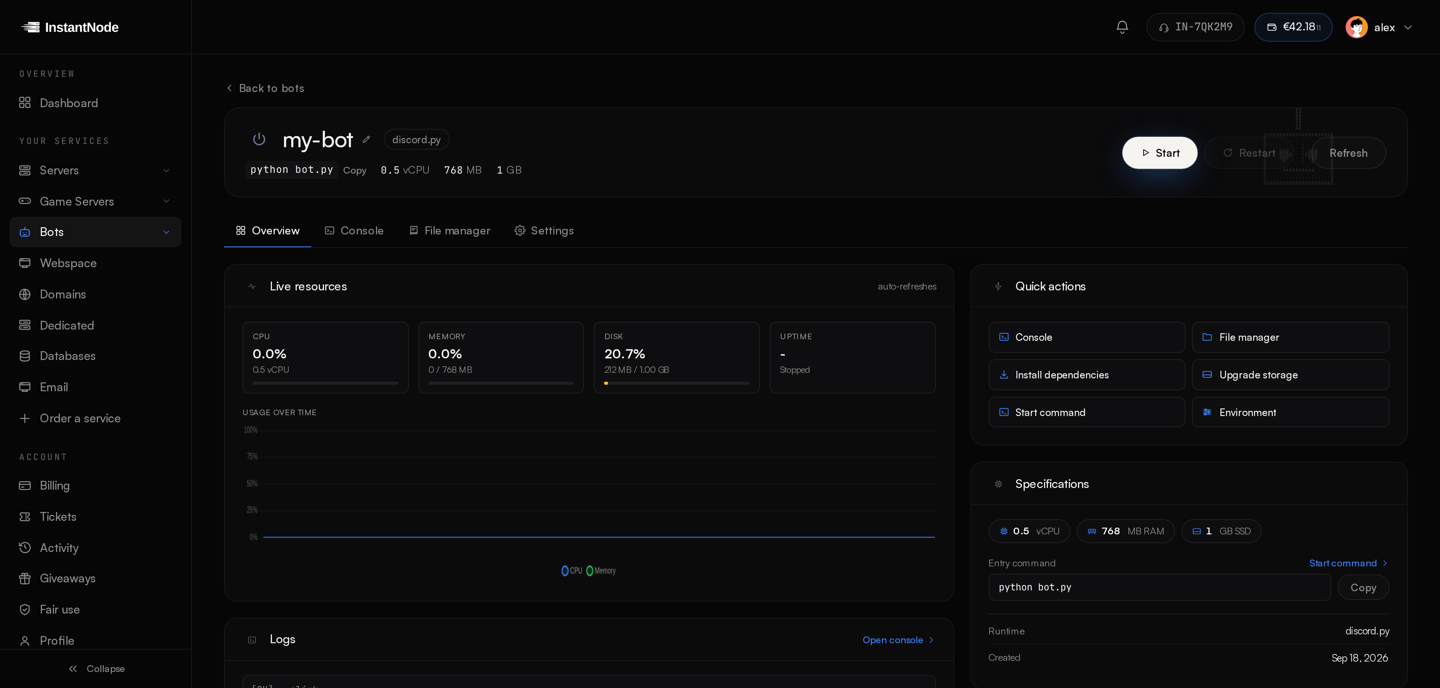Screen dimensions: 1440x688
Task: Click the Bots robot icon
Action: pyautogui.click(x=24, y=232)
